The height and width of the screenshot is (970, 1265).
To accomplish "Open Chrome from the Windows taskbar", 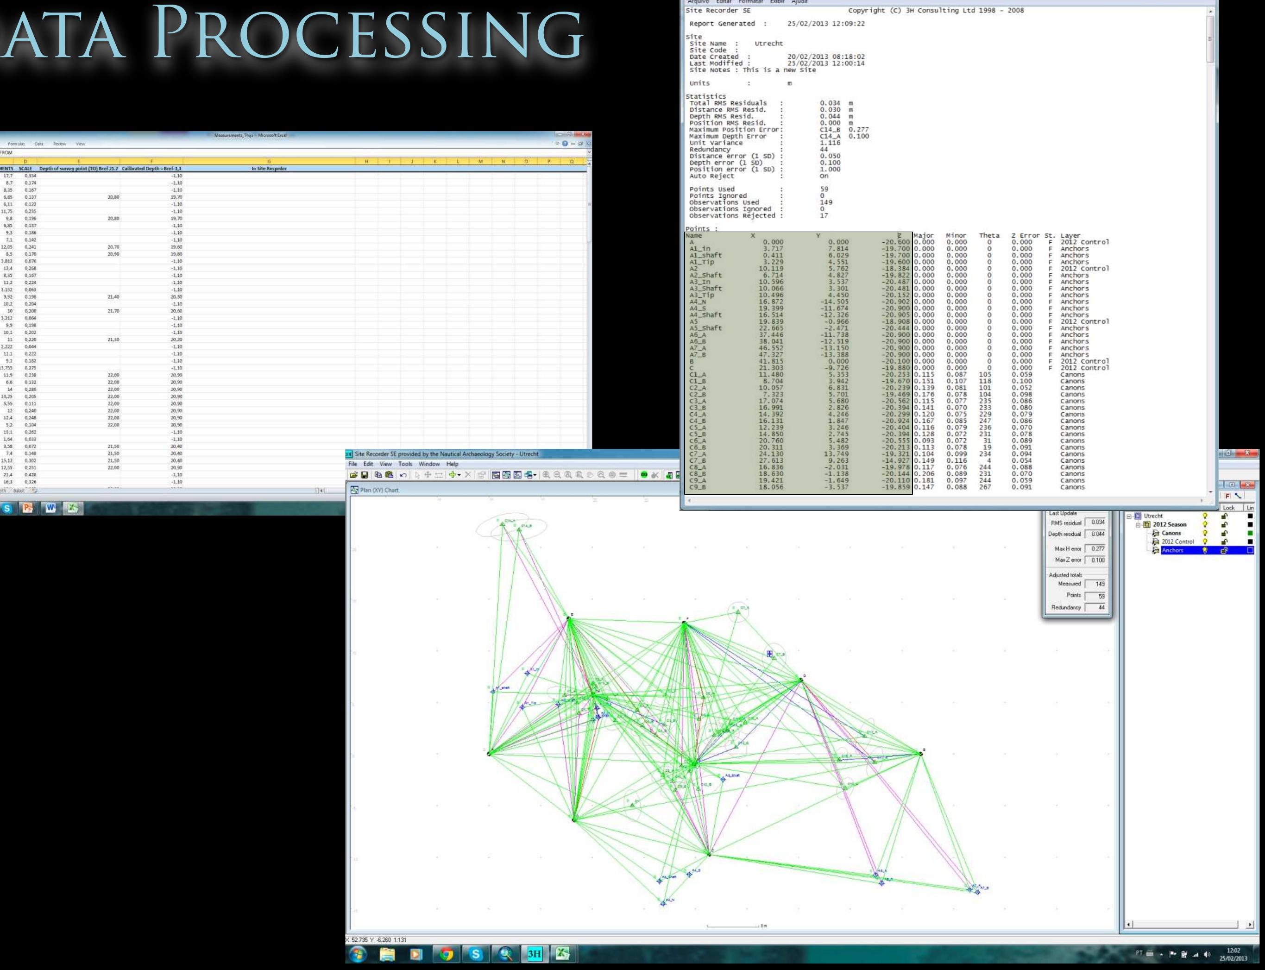I will pos(447,954).
